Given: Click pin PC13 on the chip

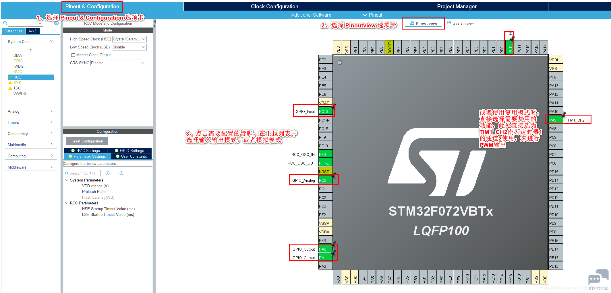Looking at the screenshot, I should coord(325,112).
